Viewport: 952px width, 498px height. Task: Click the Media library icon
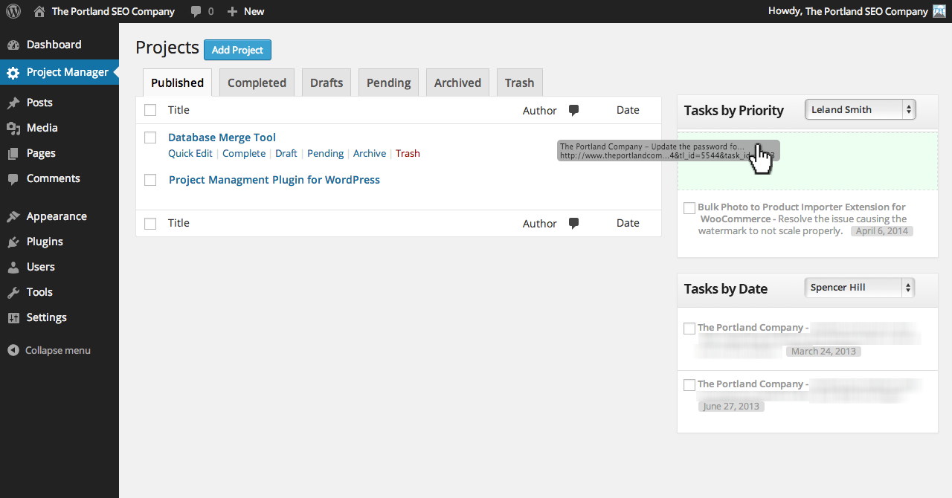(x=13, y=129)
